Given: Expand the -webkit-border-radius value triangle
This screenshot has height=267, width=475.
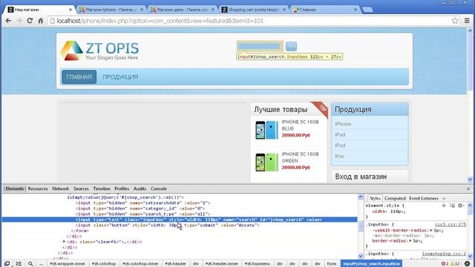Looking at the screenshot, I should (431, 231).
